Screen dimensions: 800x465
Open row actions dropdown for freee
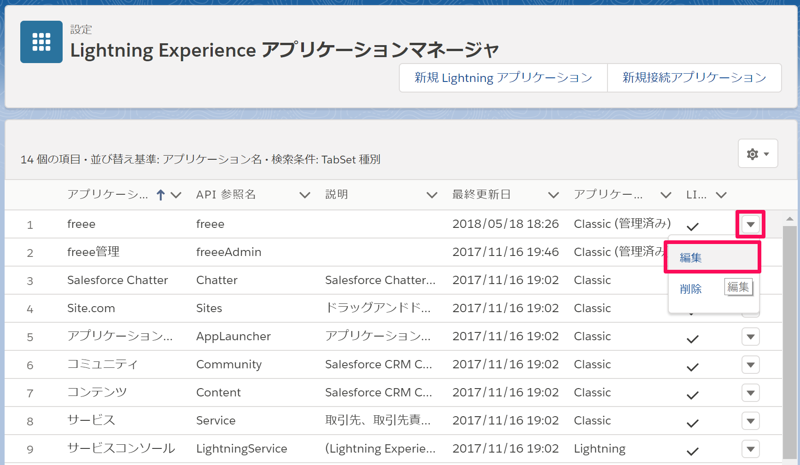(x=751, y=225)
